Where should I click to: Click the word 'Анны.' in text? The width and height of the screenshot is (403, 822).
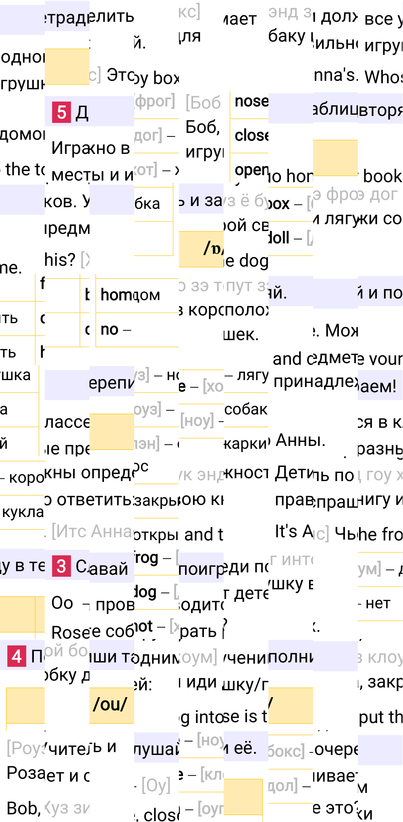[300, 440]
